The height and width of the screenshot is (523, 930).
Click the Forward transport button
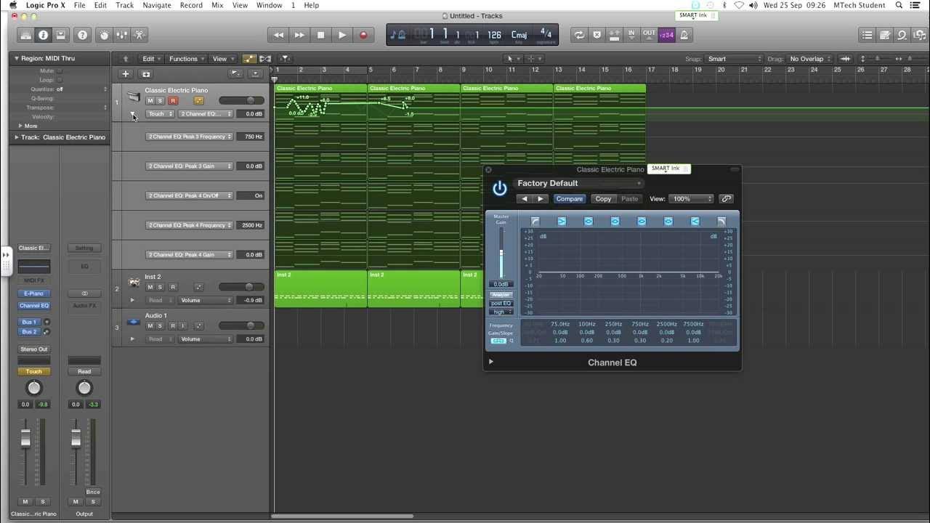(x=299, y=35)
